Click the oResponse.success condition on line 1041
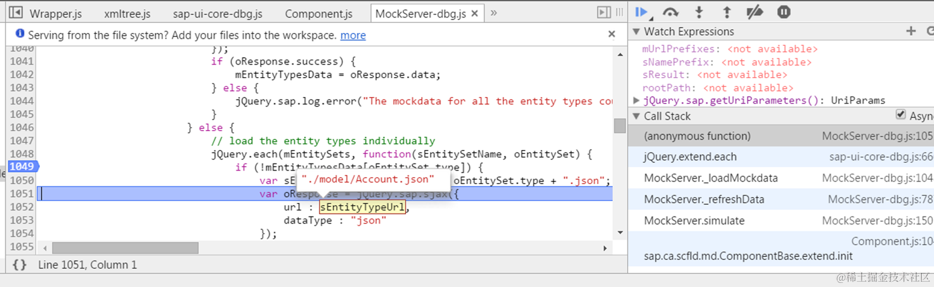934x287 pixels. click(289, 61)
